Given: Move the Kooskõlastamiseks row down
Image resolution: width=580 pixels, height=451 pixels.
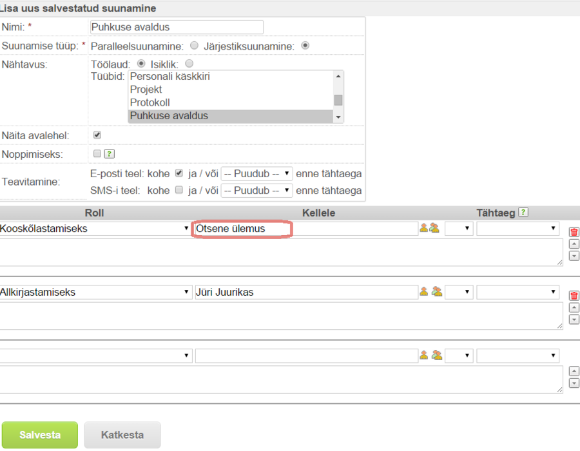Looking at the screenshot, I should pyautogui.click(x=574, y=256).
